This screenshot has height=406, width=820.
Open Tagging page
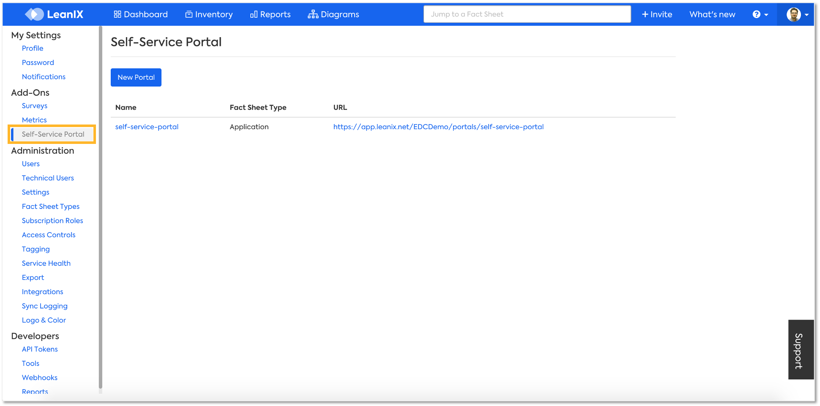point(36,249)
